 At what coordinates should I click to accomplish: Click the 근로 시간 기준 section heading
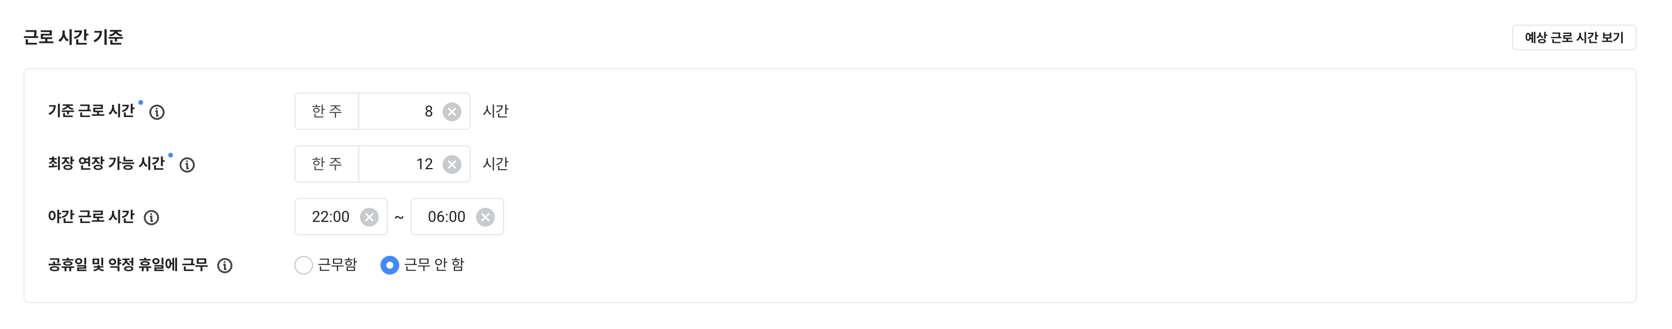pos(73,37)
